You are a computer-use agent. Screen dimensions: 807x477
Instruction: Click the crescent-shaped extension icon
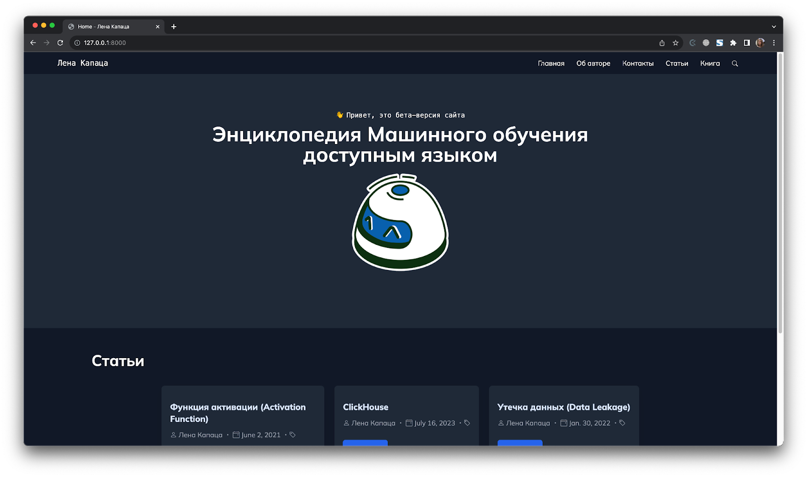pyautogui.click(x=693, y=43)
